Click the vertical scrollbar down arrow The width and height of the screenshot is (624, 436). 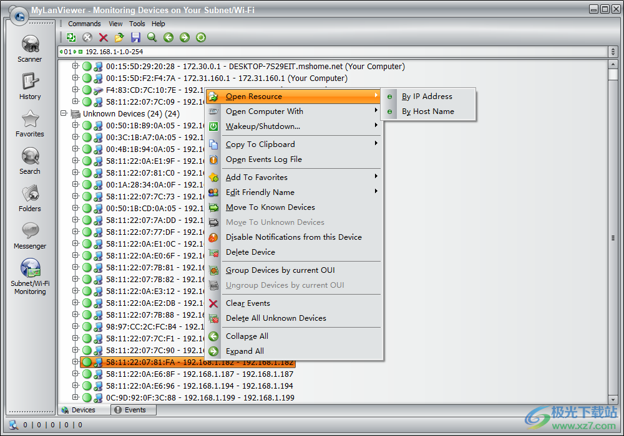(x=613, y=399)
